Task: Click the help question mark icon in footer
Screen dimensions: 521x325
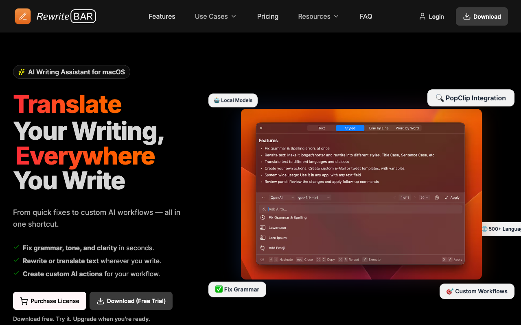Action: (x=262, y=260)
